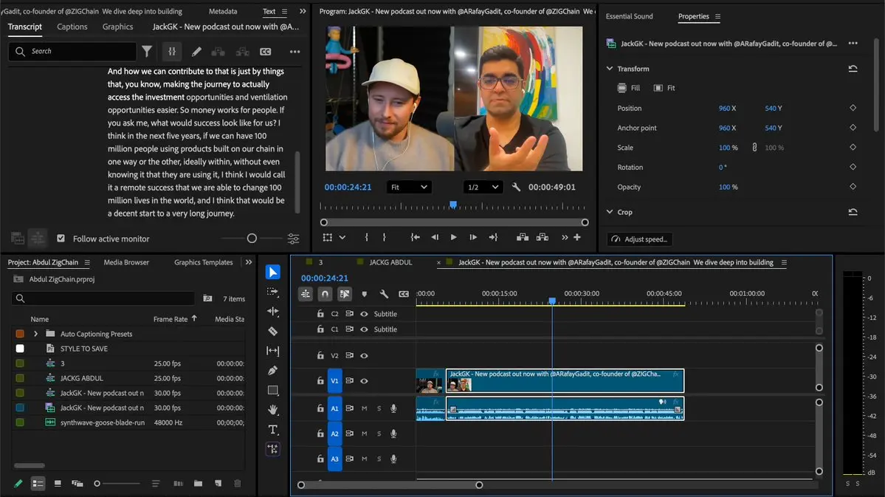Select the Hand tool
This screenshot has height=497, width=885.
click(x=272, y=410)
